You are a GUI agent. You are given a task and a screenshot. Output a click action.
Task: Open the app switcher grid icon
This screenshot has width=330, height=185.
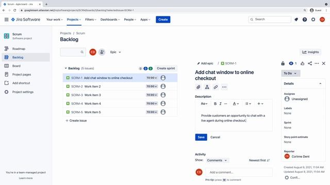tap(6, 20)
